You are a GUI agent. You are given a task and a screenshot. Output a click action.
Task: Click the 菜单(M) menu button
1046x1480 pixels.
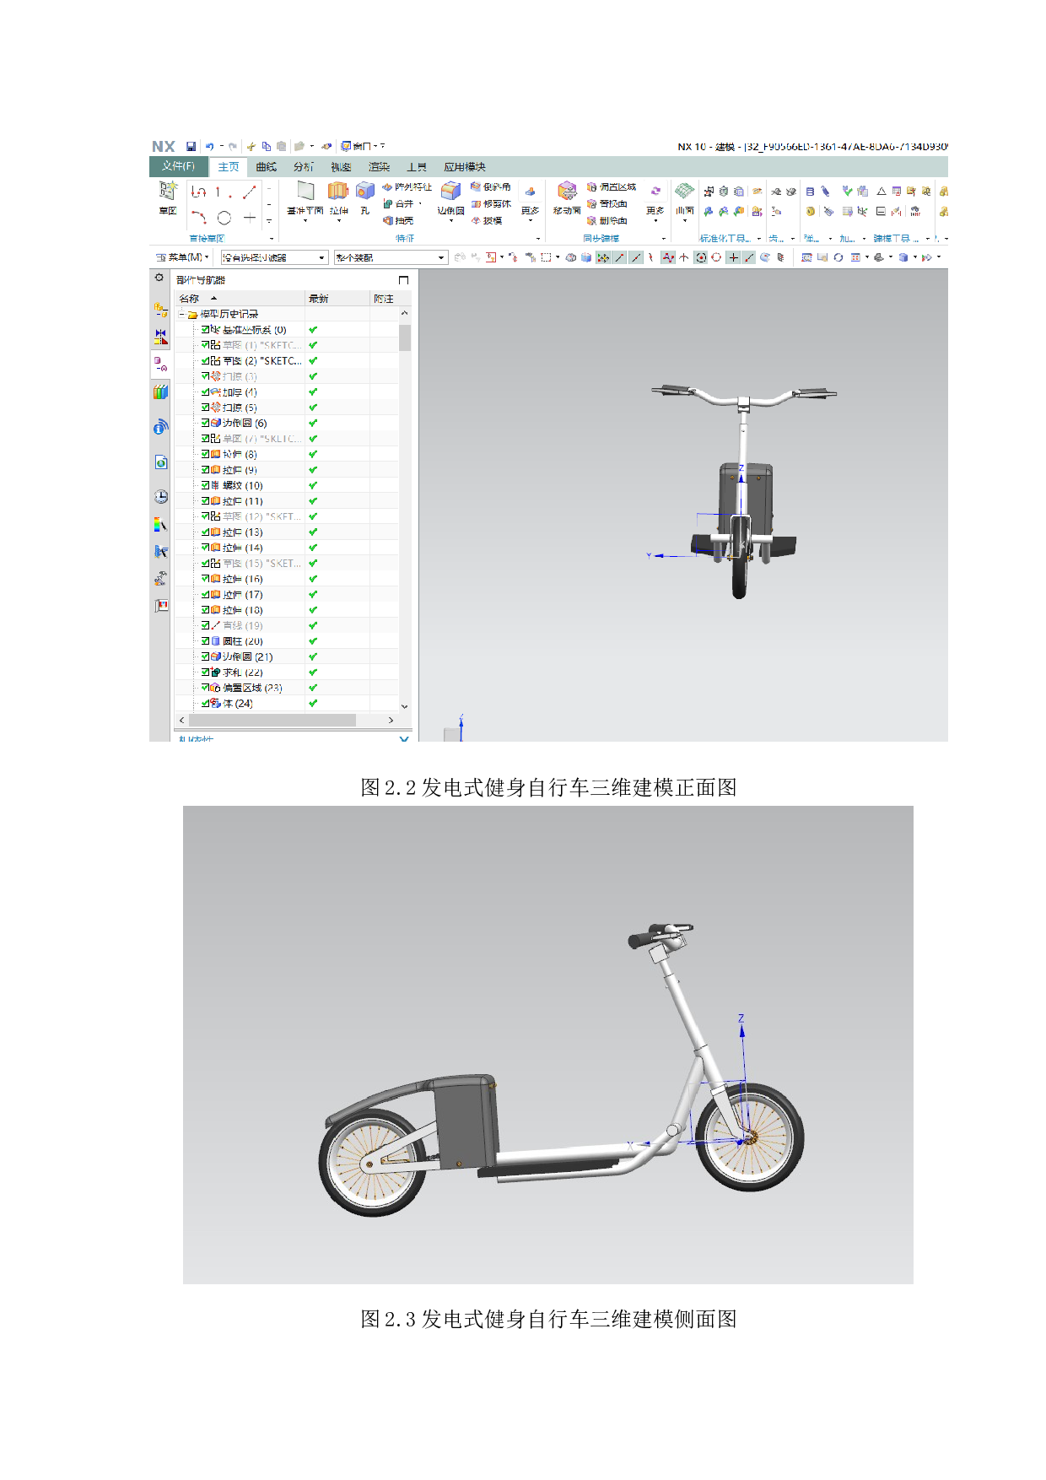pyautogui.click(x=183, y=257)
